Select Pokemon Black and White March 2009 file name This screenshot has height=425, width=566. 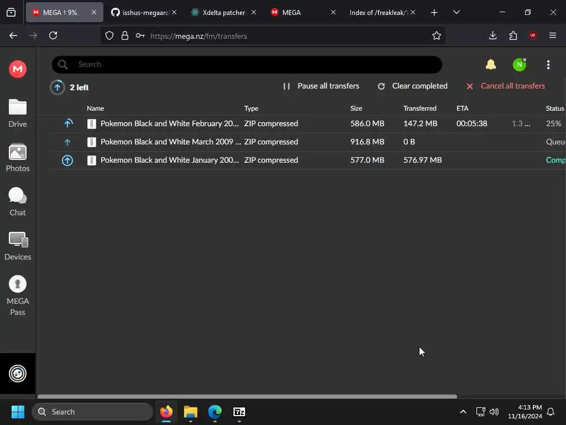(x=171, y=142)
